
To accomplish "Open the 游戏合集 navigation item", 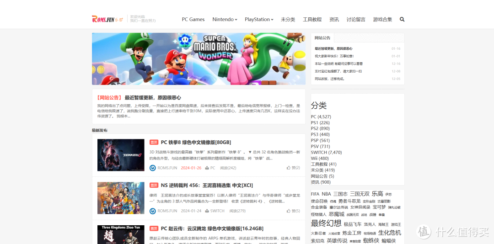I will click(382, 20).
